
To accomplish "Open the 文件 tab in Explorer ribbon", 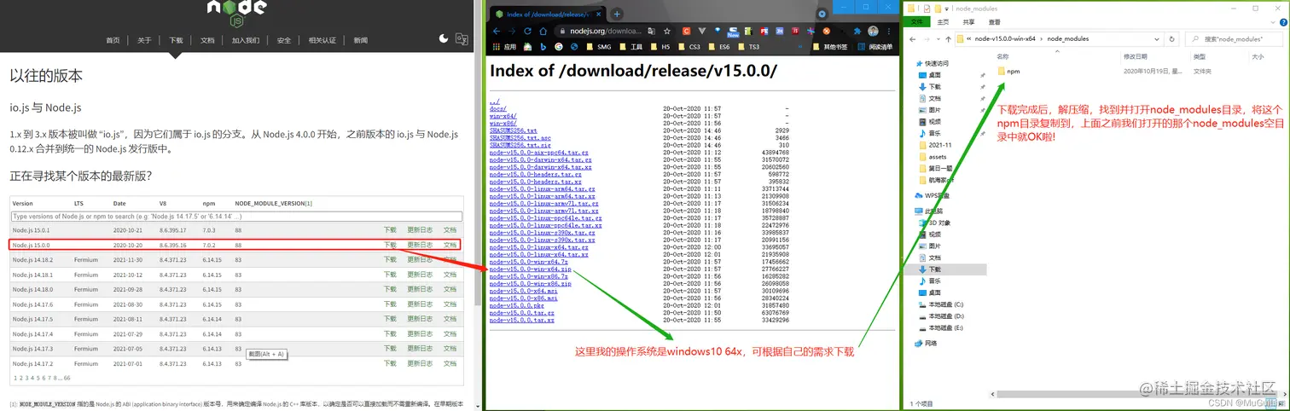I will click(x=917, y=21).
